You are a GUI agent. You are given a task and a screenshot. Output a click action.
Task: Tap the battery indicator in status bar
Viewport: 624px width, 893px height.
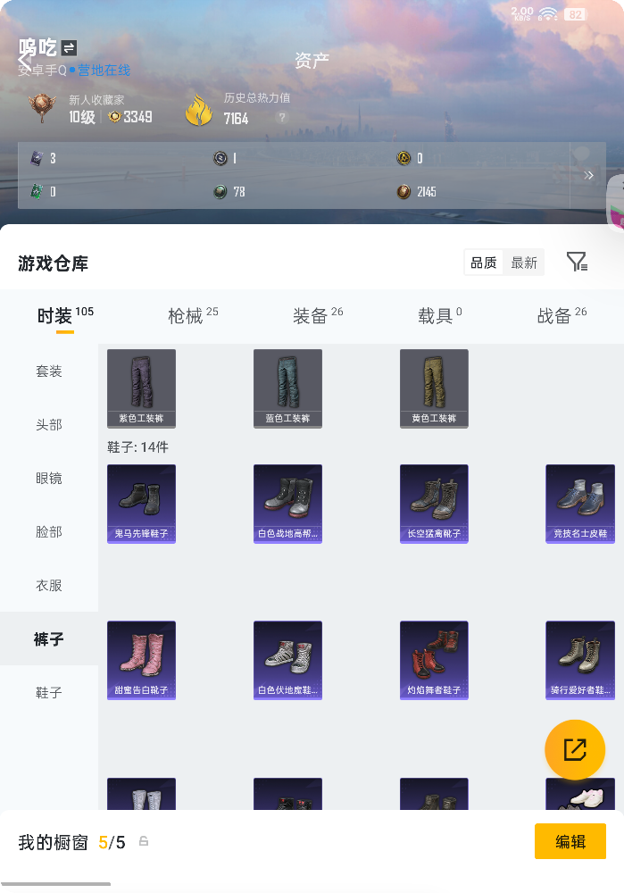click(575, 14)
